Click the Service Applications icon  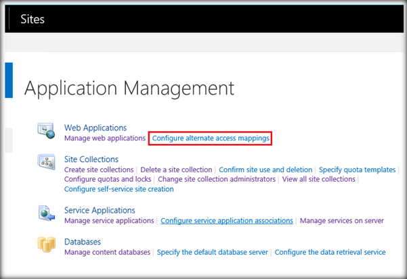[46, 214]
